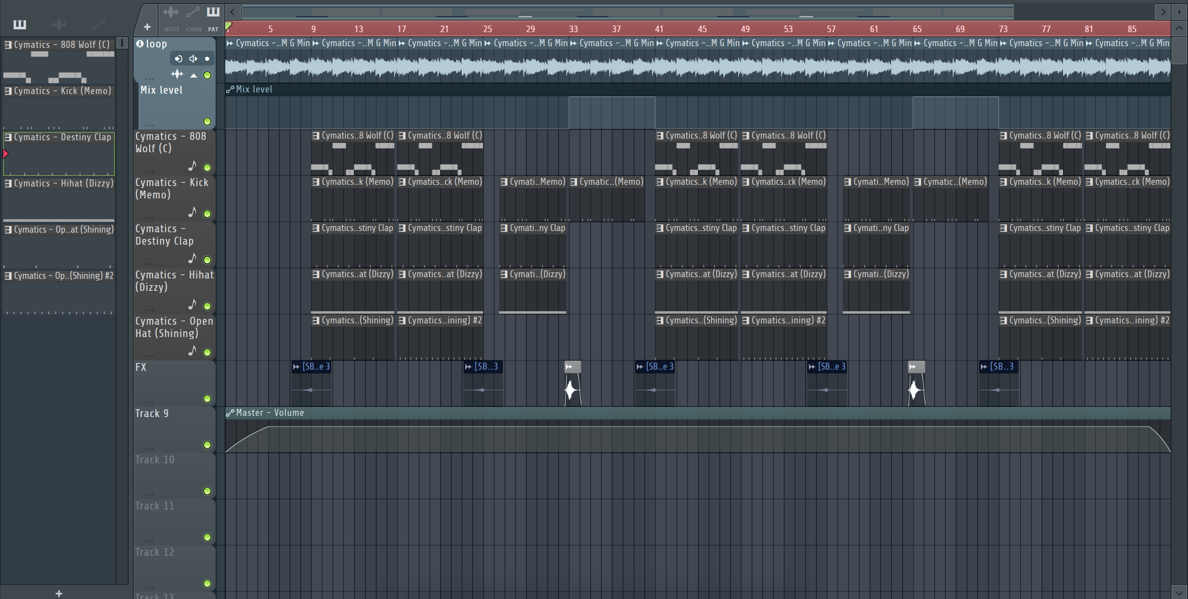Viewport: 1188px width, 599px height.
Task: Click the vertical scroll up arrow
Action: (1179, 28)
